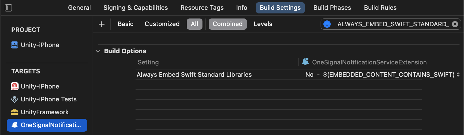The height and width of the screenshot is (135, 464).
Task: Open the Signing & Capabilities tab
Action: [136, 8]
